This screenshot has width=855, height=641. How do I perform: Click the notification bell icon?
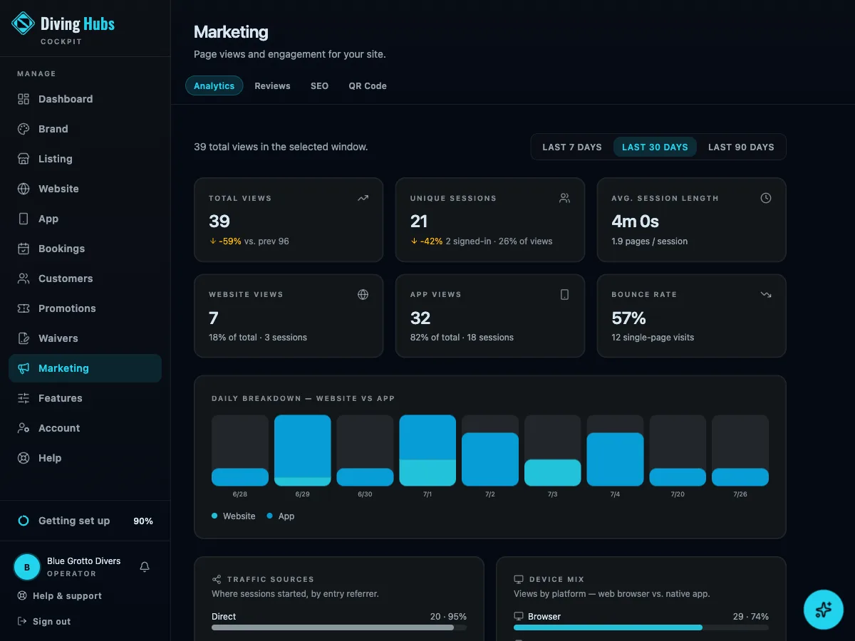point(145,567)
